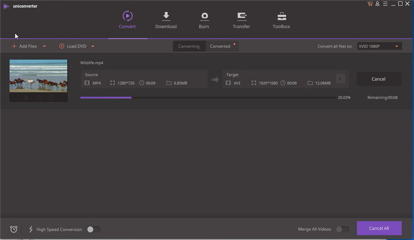Click the shopping cart icon
Screen dimensions: 414x240
coord(370,4)
